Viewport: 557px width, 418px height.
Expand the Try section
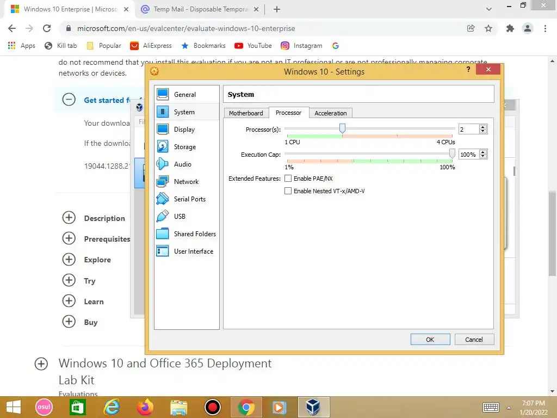coord(69,280)
